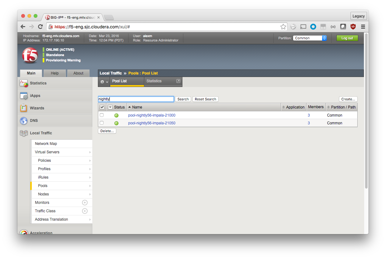The height and width of the screenshot is (259, 386).
Task: Click the iApps sidebar icon
Action: [24, 96]
